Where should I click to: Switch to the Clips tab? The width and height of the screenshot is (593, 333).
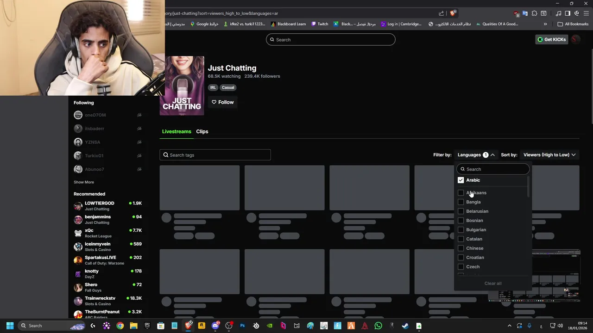pos(202,131)
